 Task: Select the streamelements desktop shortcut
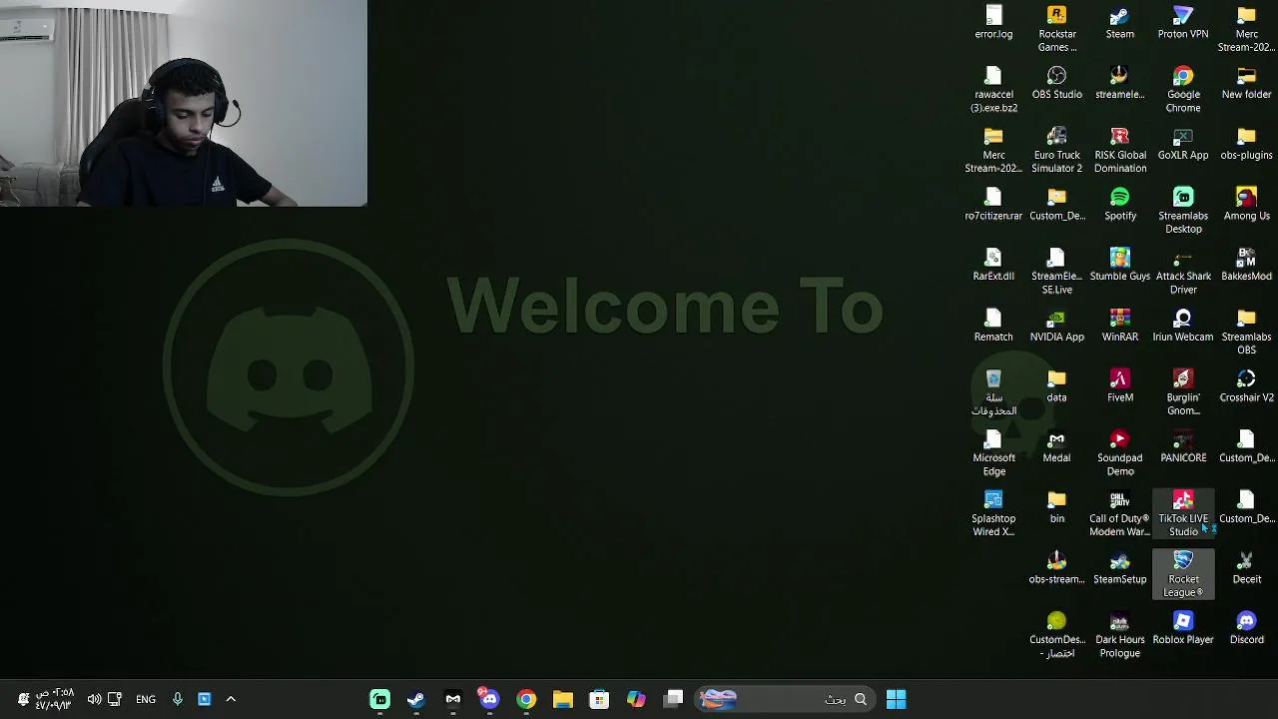click(x=1120, y=83)
